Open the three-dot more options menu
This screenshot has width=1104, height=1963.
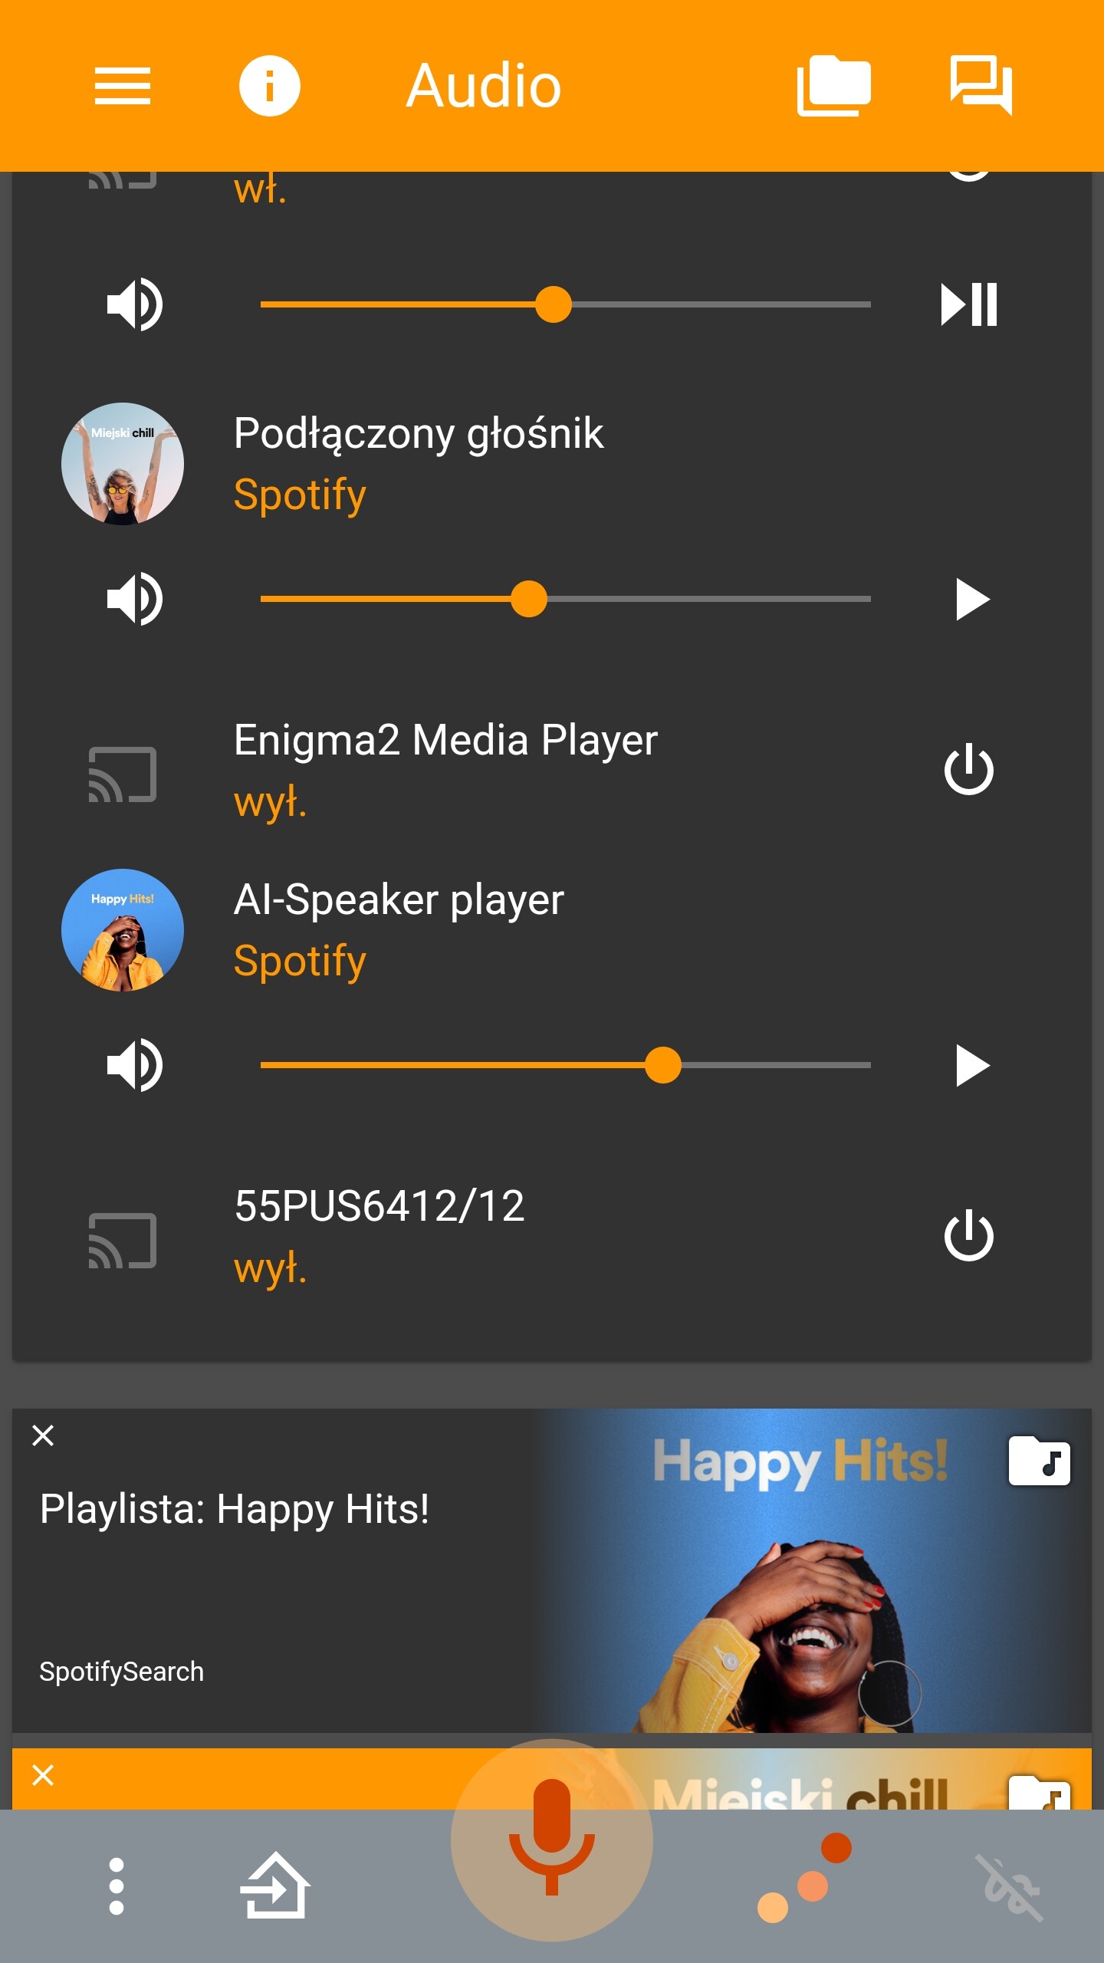pyautogui.click(x=117, y=1886)
